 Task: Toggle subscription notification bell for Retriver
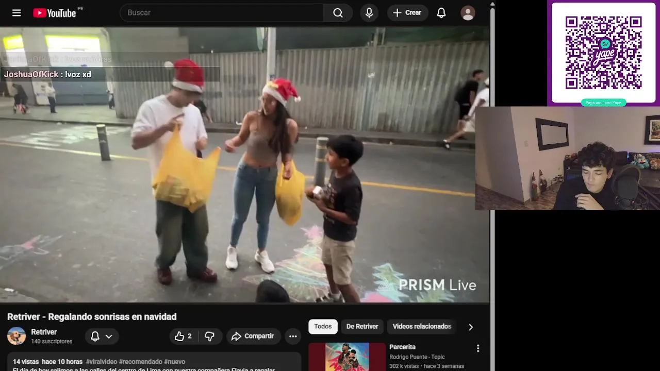pos(95,336)
